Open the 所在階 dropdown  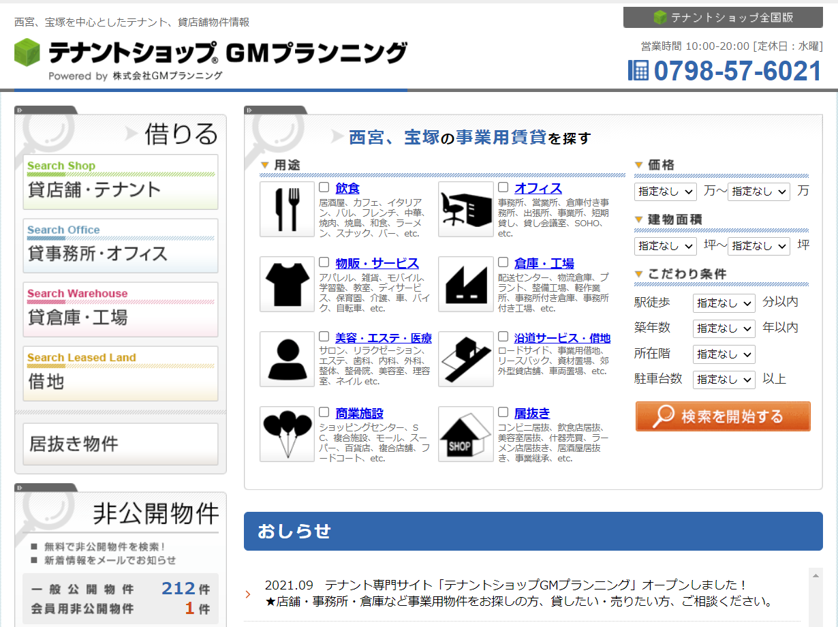pos(724,354)
